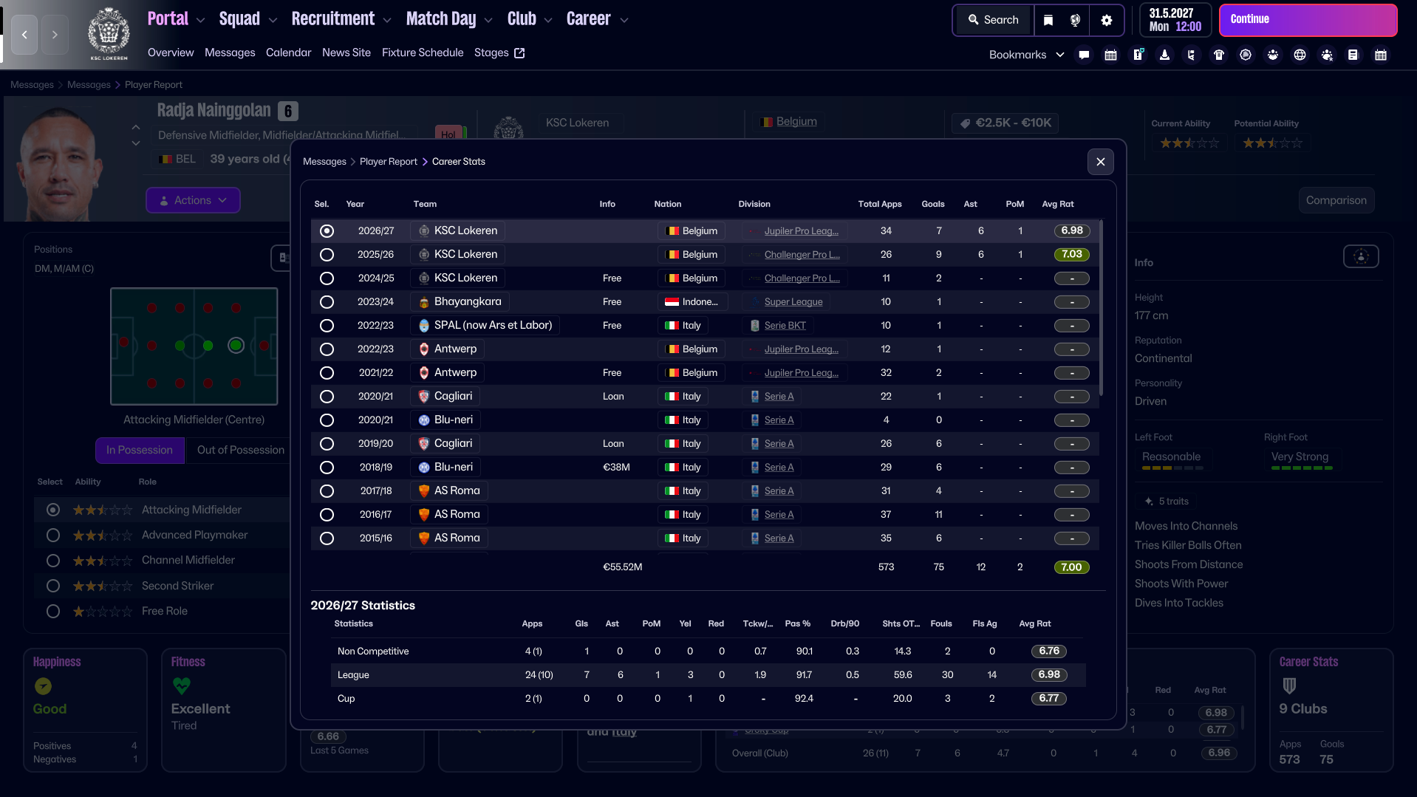Click the Comparison button
1417x797 pixels.
click(1336, 200)
